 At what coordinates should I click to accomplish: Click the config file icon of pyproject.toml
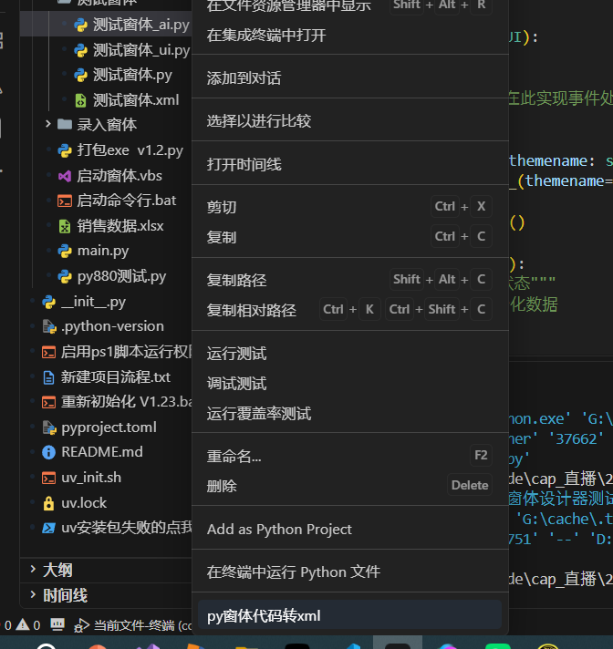pyautogui.click(x=49, y=428)
